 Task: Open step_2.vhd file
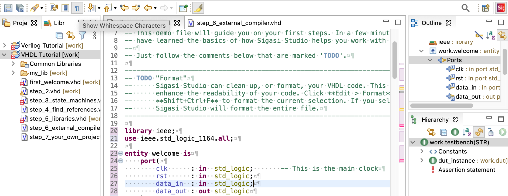(x=50, y=91)
